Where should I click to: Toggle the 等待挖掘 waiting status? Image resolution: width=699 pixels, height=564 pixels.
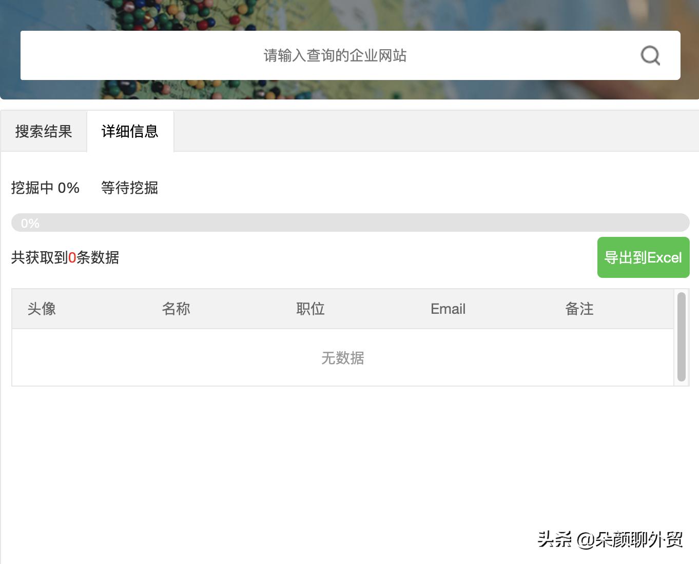(x=129, y=188)
